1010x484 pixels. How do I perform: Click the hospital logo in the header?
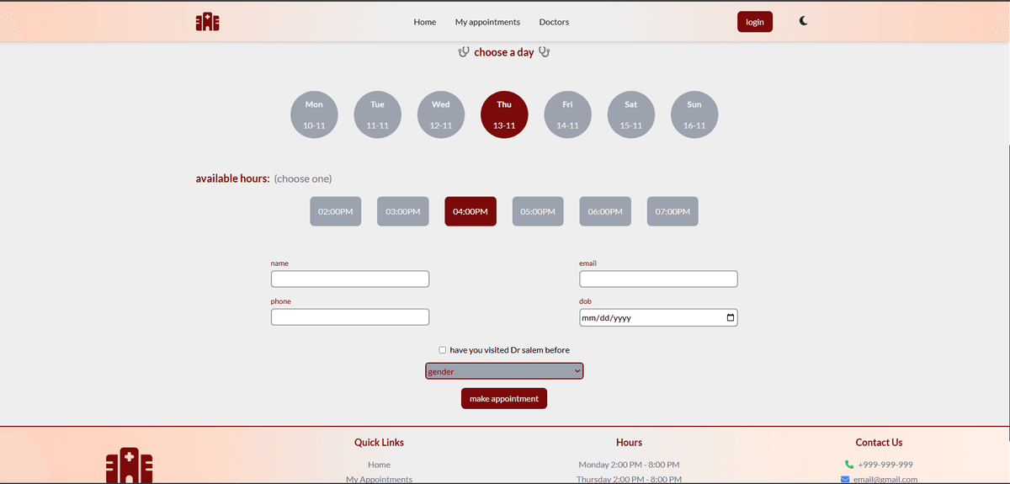click(x=207, y=22)
